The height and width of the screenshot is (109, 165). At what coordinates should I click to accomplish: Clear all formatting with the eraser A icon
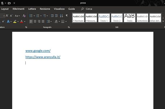24,16
